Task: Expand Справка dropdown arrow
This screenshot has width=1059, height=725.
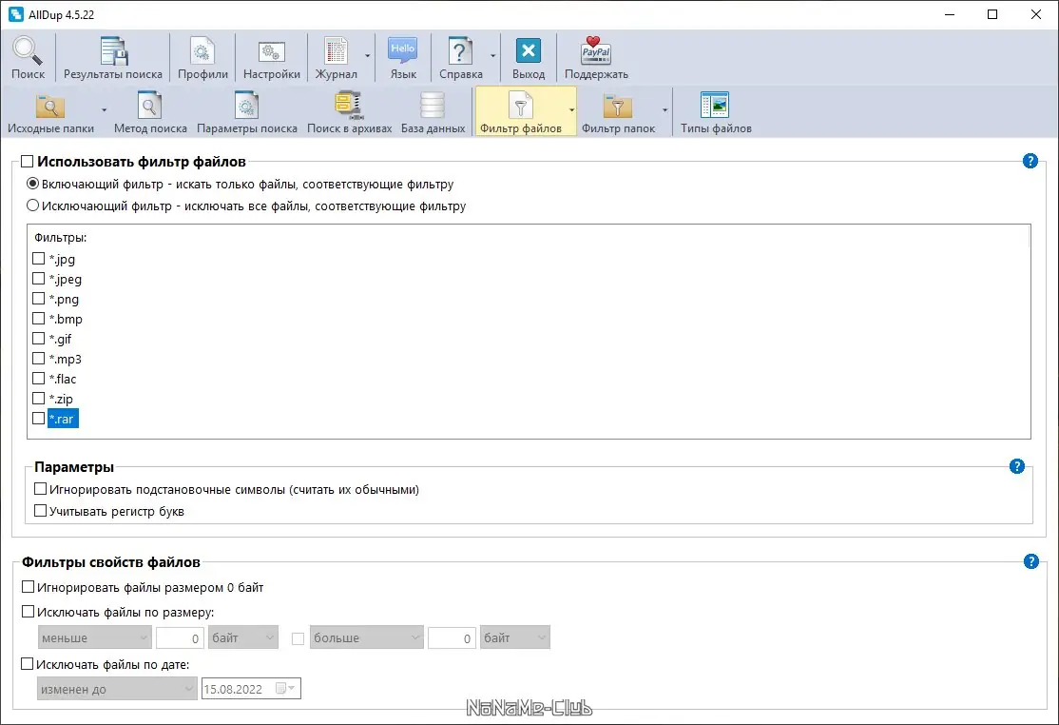Action: pyautogui.click(x=493, y=56)
